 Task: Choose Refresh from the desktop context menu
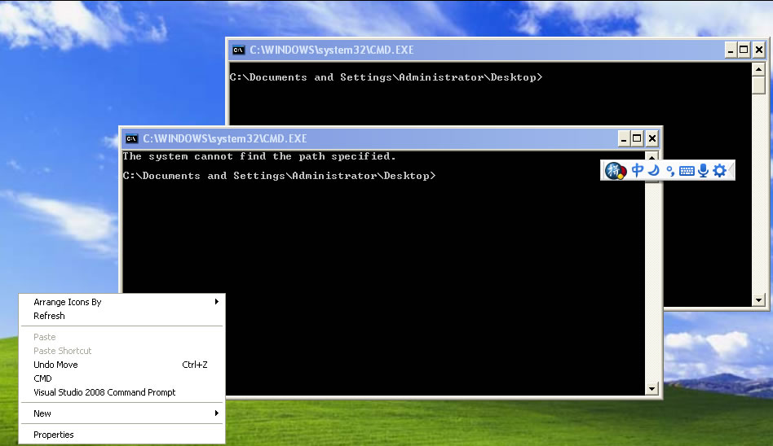pyautogui.click(x=121, y=316)
